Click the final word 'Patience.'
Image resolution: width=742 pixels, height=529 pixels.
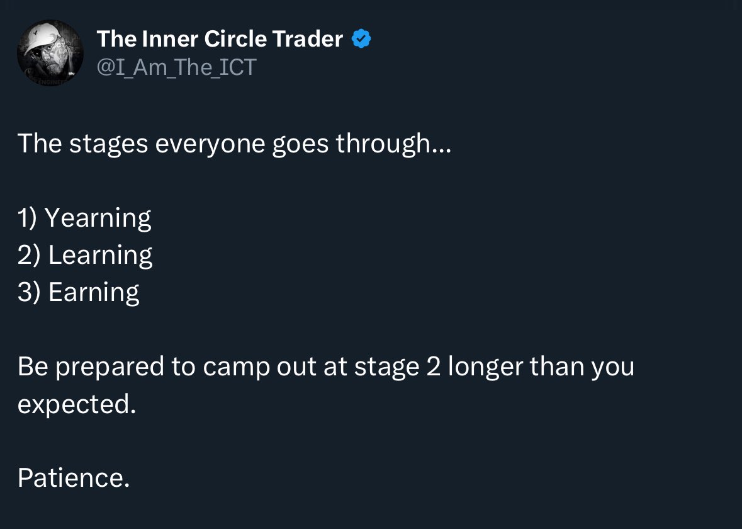click(74, 477)
